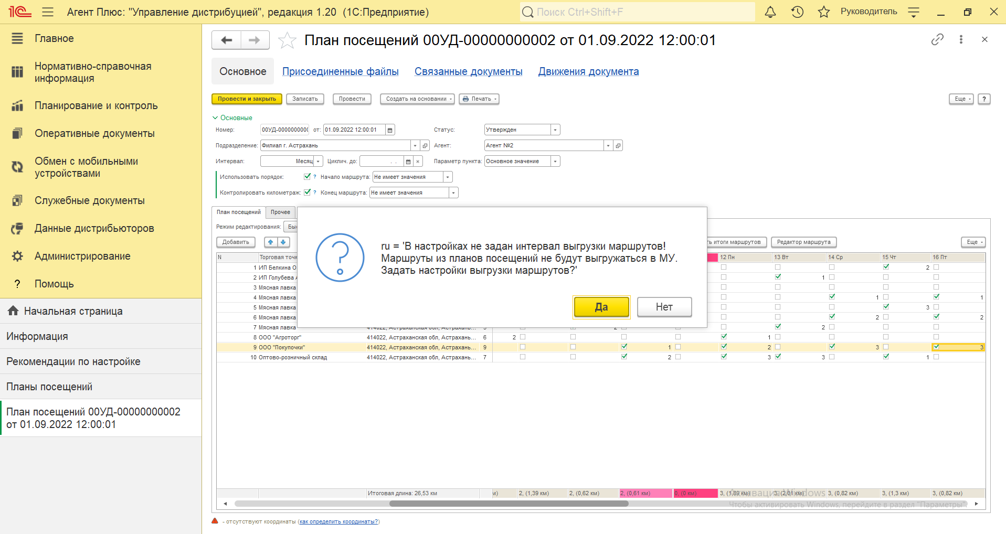
Task: Open Редактор маршрута
Action: 803,242
